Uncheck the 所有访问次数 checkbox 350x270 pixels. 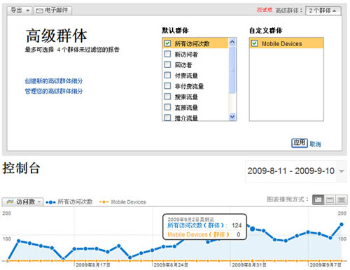(167, 43)
